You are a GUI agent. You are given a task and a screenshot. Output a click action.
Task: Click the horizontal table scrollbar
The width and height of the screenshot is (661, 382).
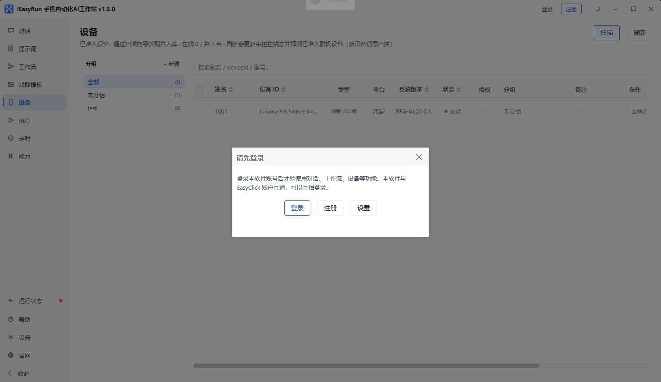click(366, 365)
